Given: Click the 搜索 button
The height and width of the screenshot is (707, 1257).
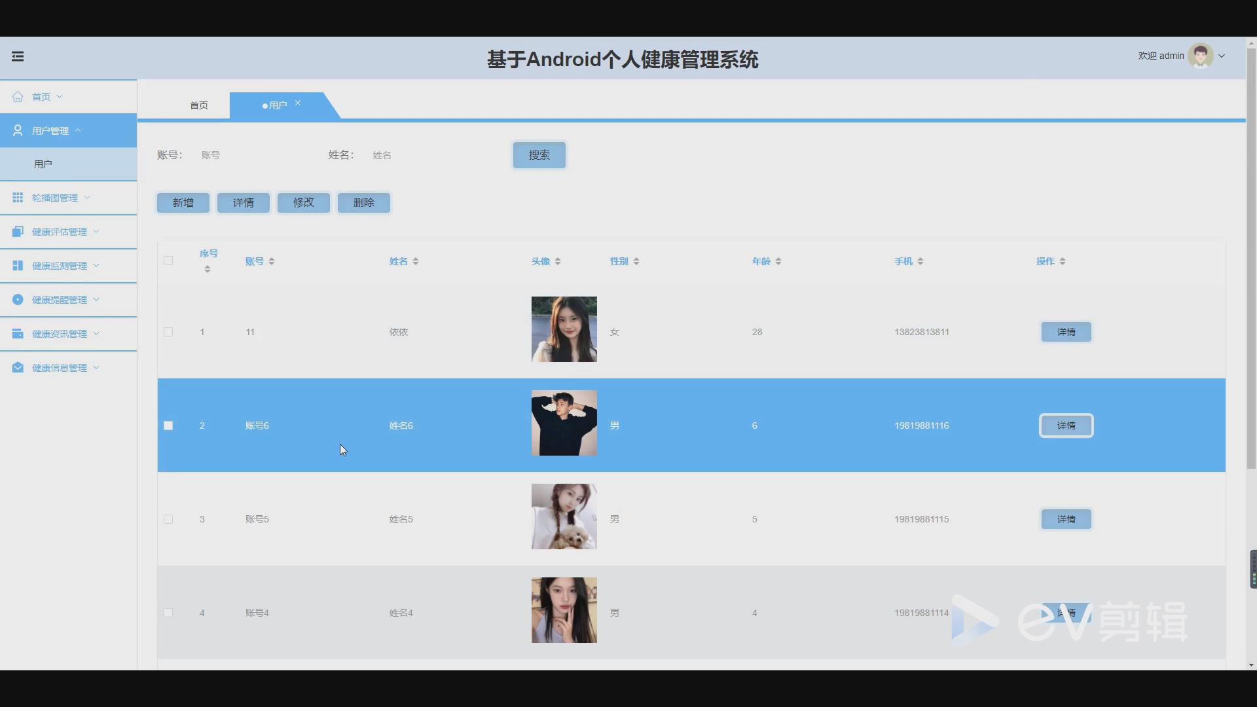Looking at the screenshot, I should pos(539,155).
